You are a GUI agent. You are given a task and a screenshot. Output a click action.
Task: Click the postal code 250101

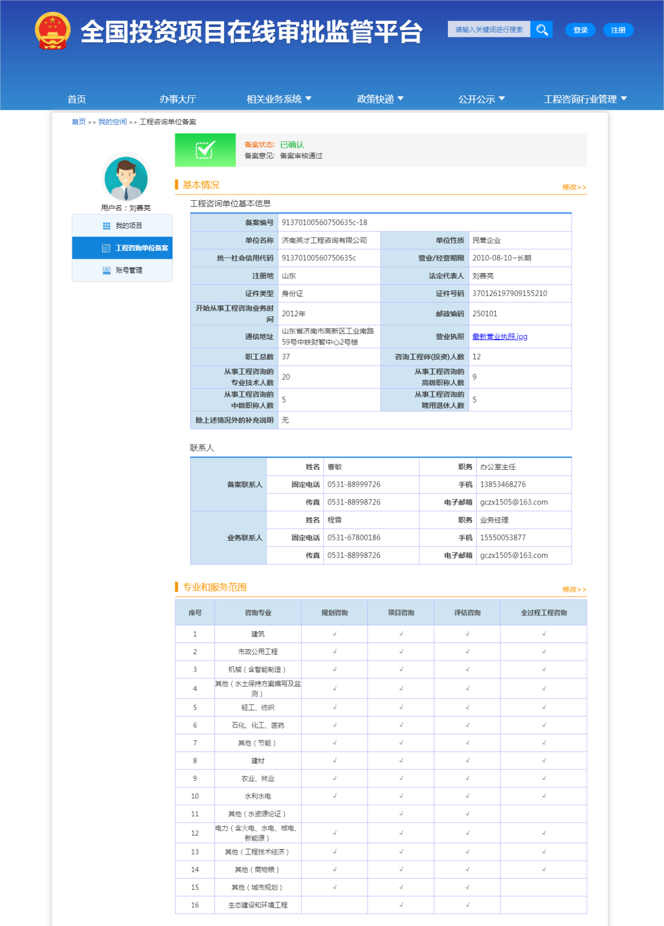(485, 314)
